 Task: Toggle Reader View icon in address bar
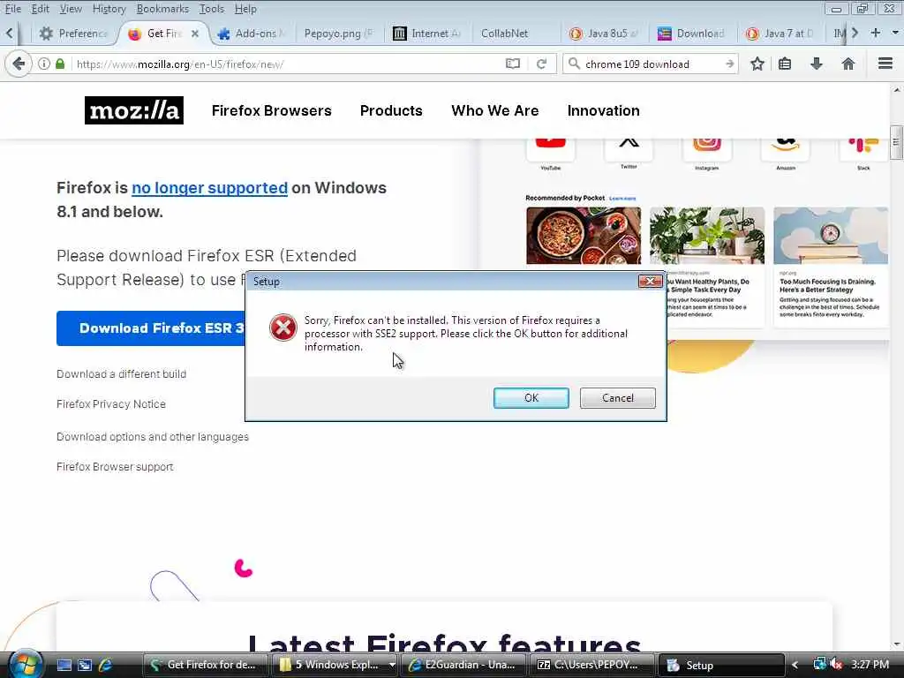pos(513,64)
